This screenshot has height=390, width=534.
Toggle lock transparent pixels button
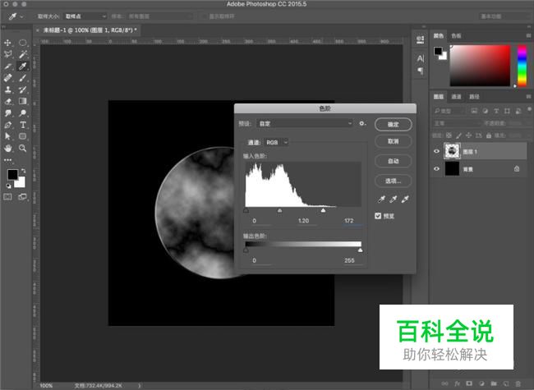pyautogui.click(x=449, y=135)
